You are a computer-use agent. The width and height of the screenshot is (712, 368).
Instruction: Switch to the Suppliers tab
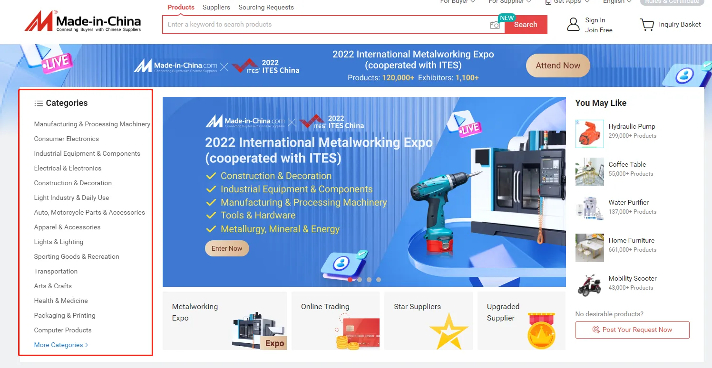[x=216, y=7]
